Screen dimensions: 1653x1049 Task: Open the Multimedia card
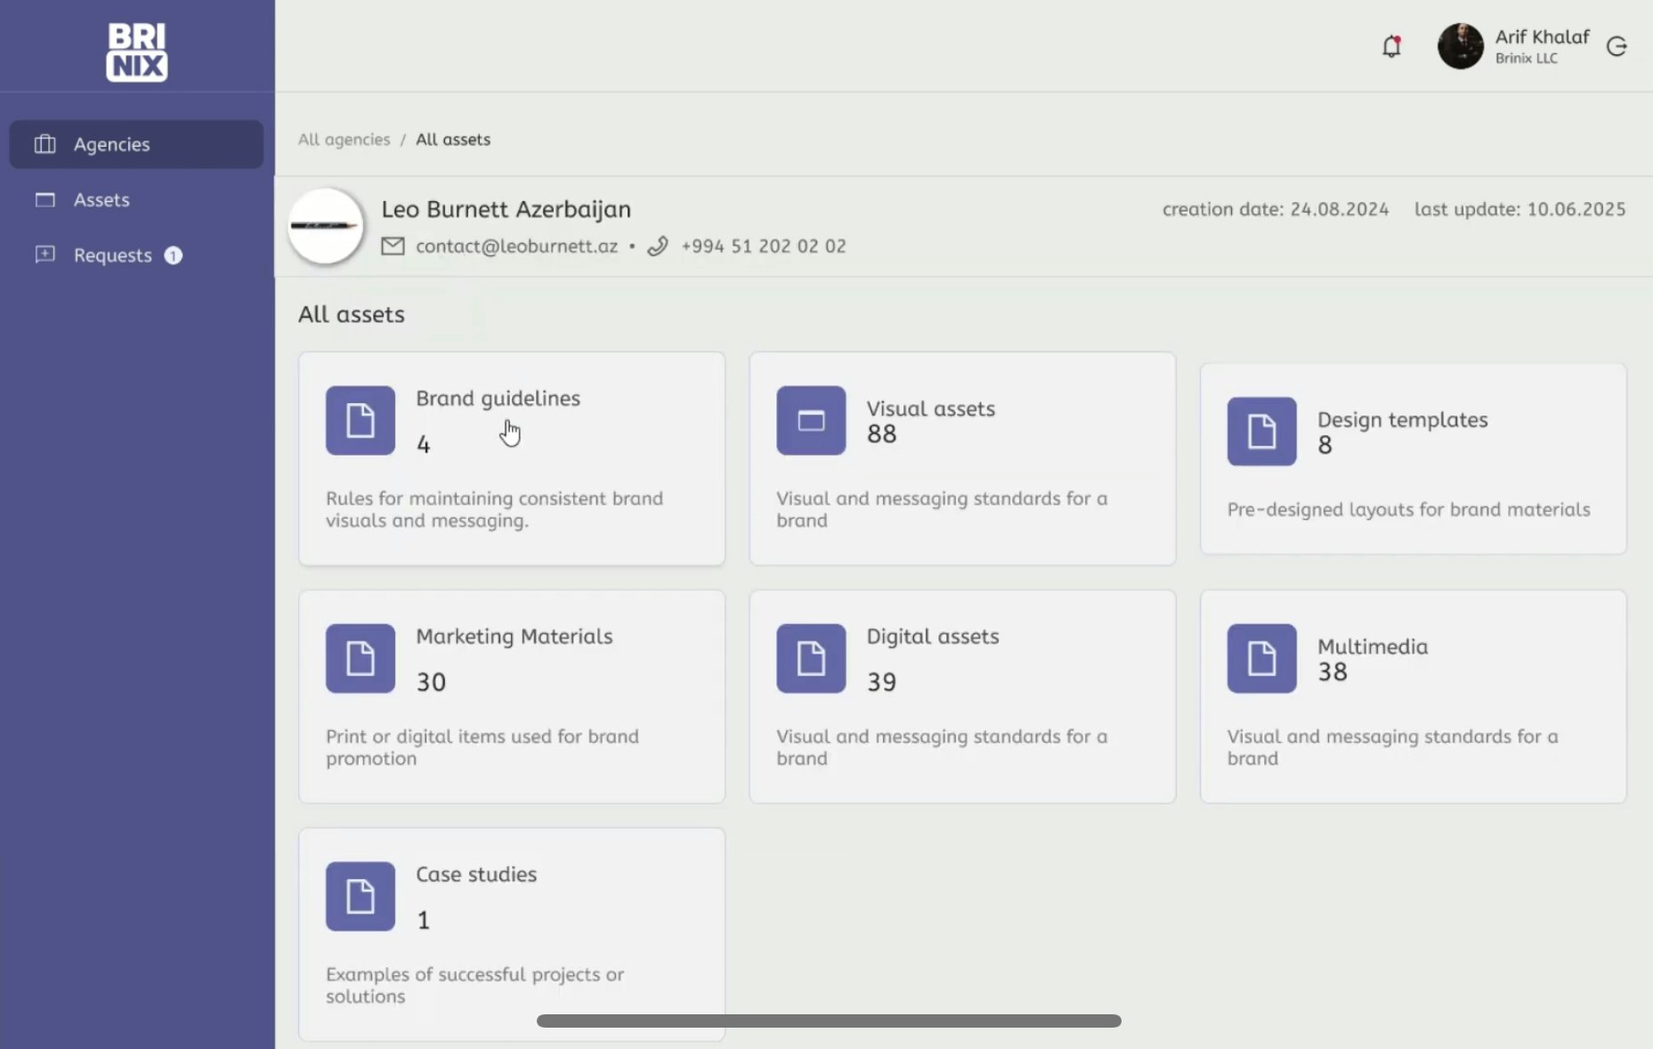[1414, 697]
